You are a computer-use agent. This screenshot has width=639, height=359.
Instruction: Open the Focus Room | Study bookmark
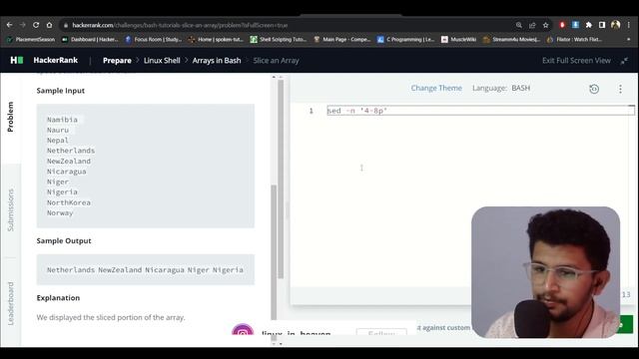tap(154, 40)
